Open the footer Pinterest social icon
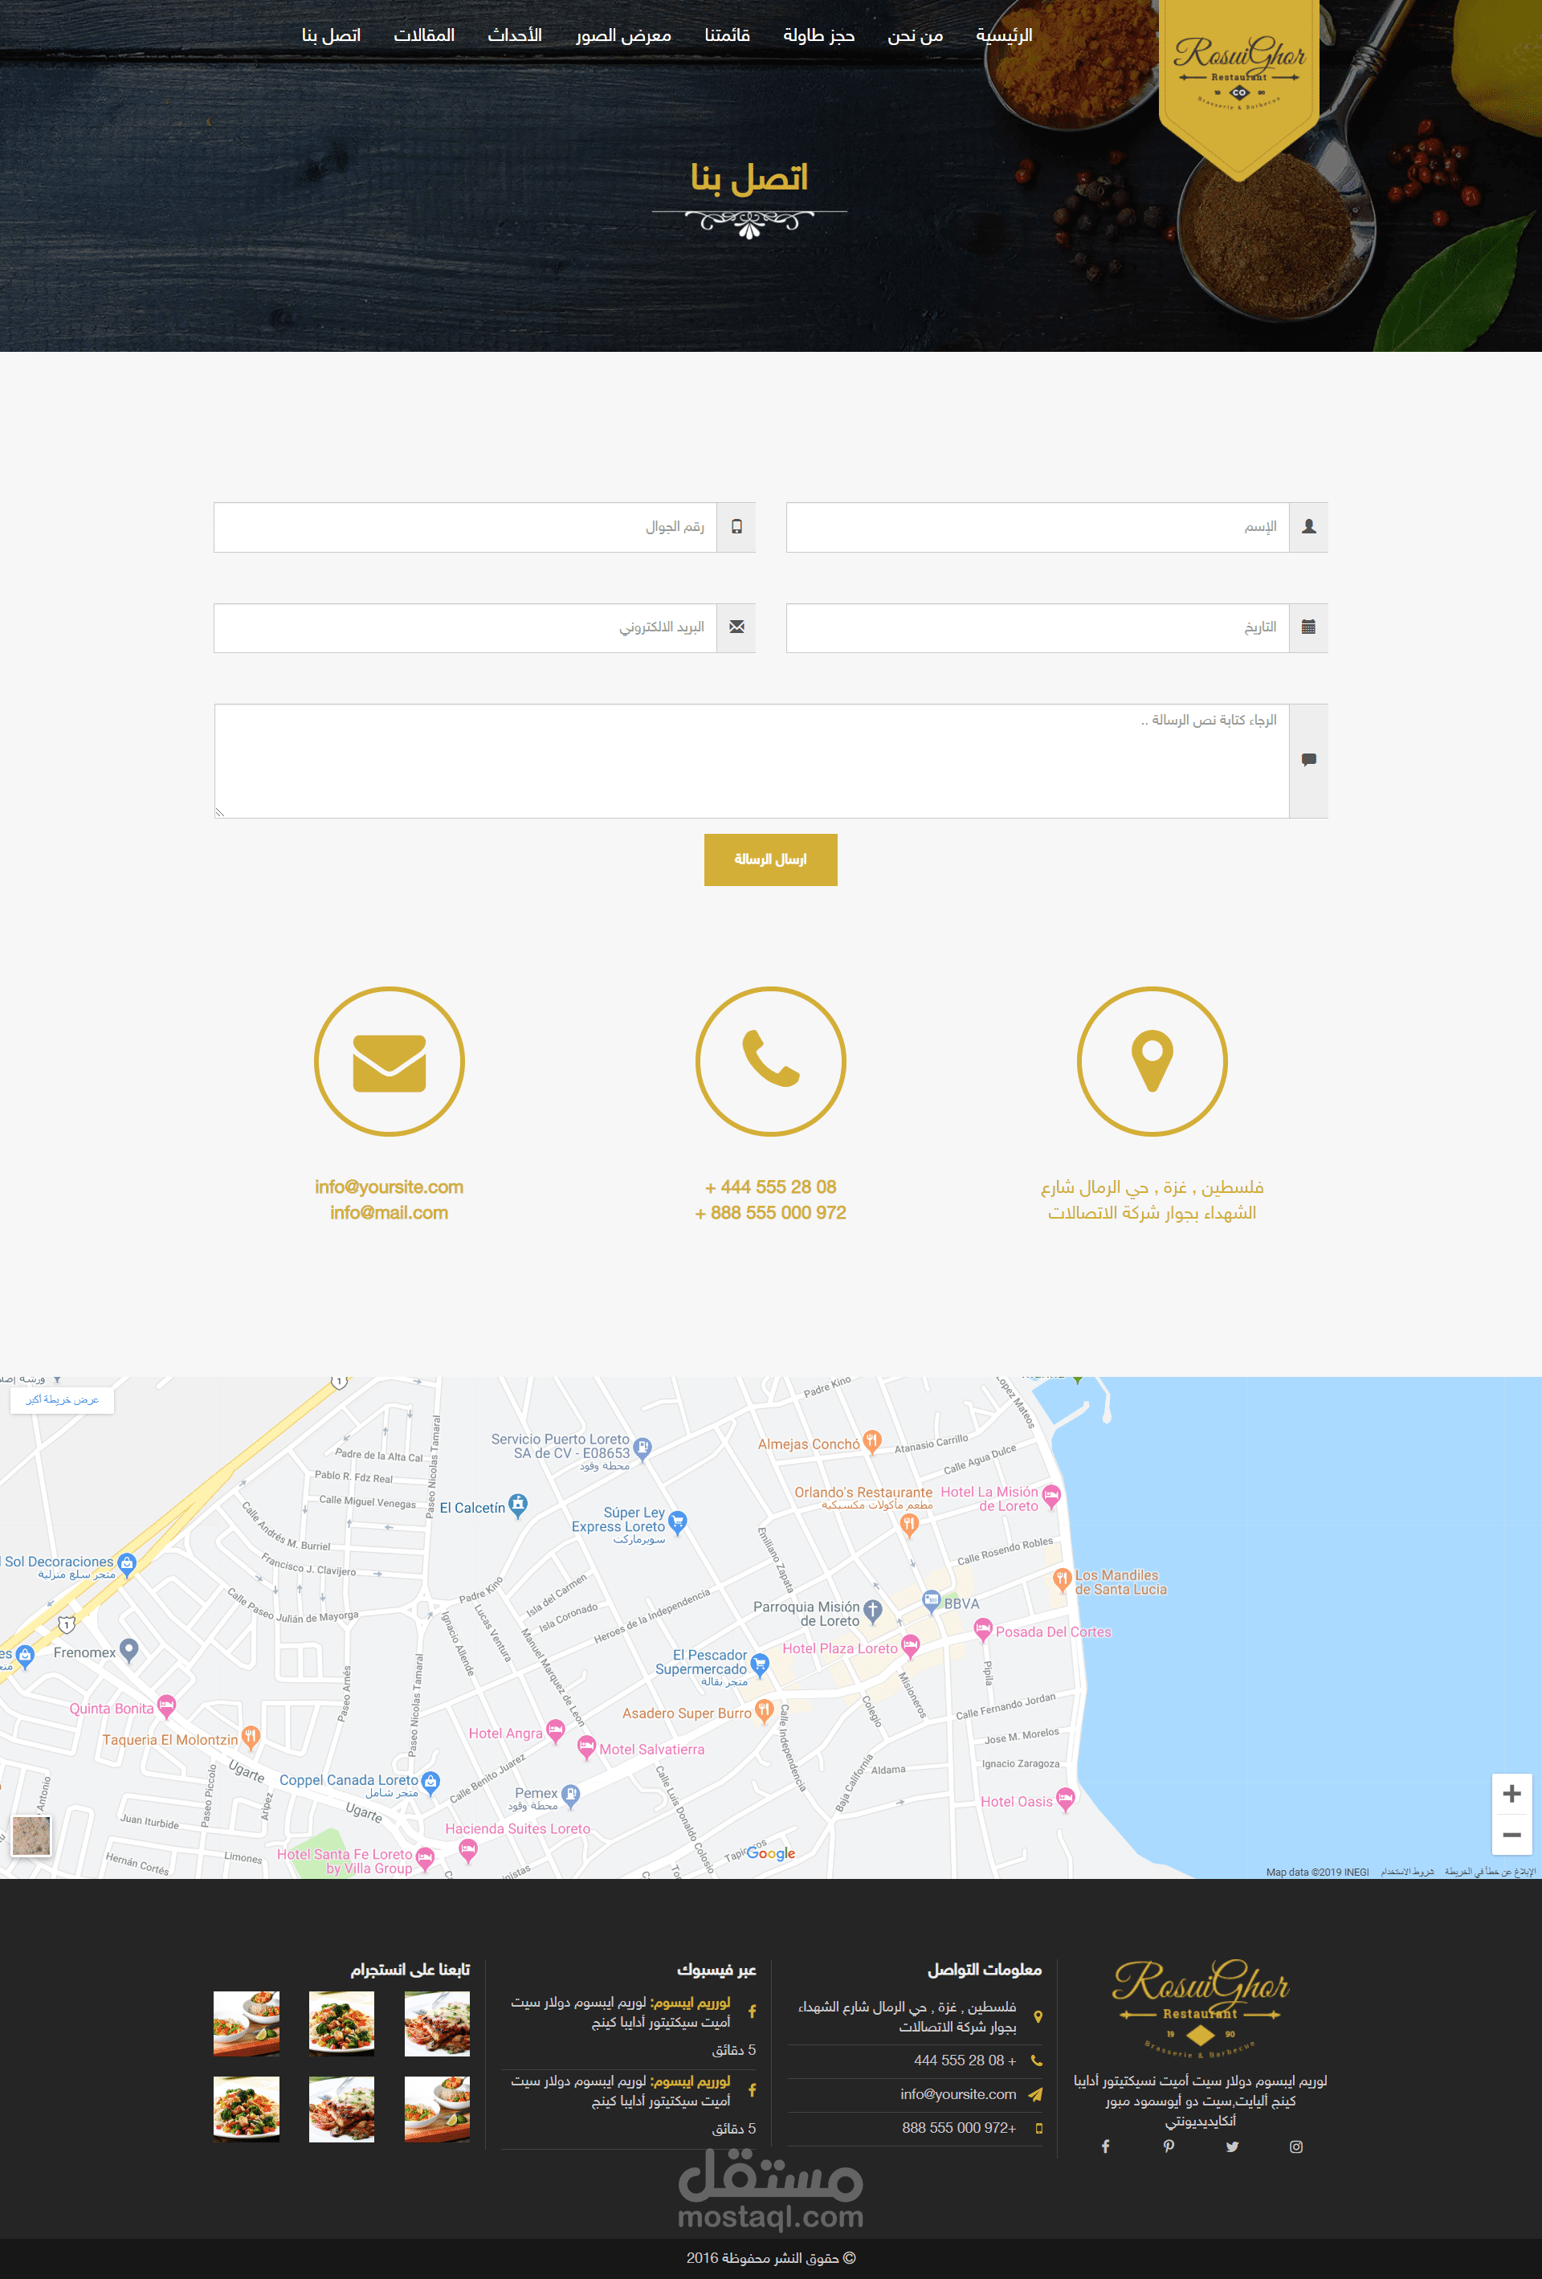The image size is (1542, 2279). (x=1169, y=2146)
